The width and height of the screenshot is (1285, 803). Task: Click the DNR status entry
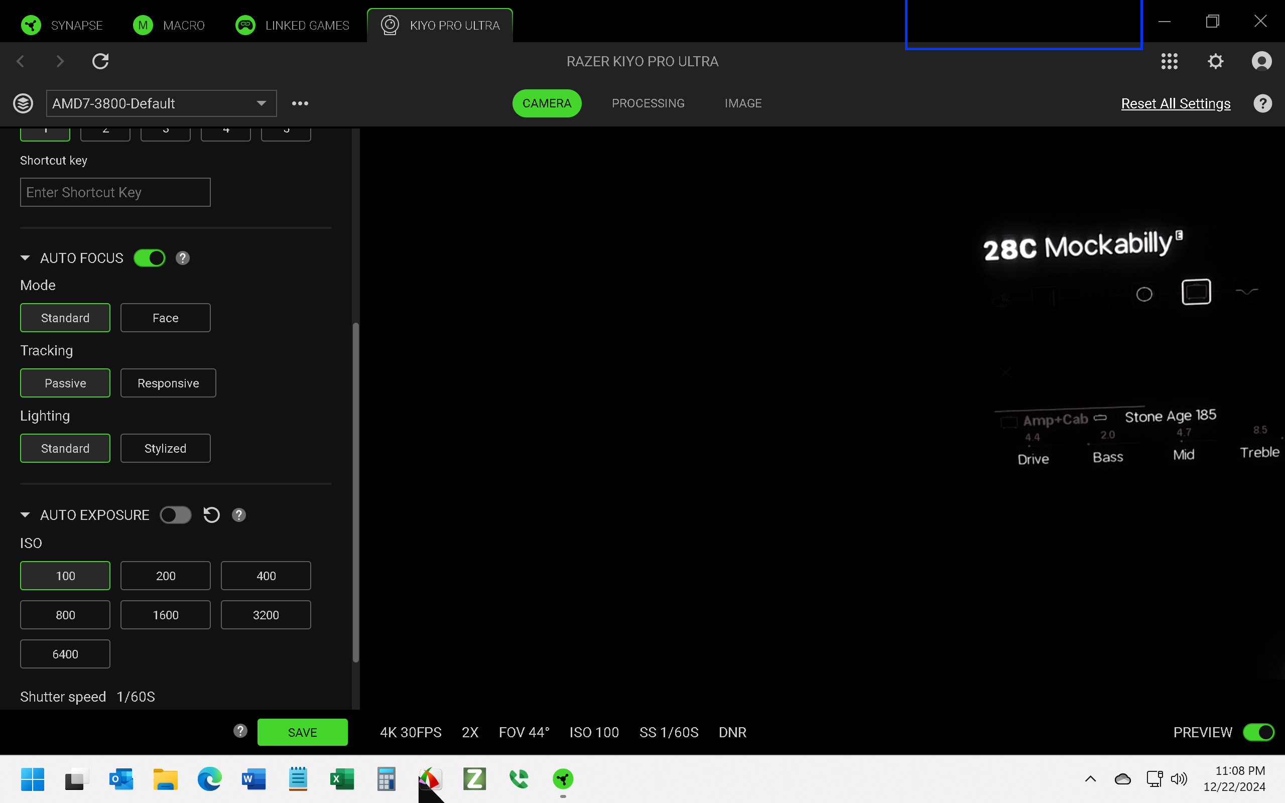click(732, 732)
